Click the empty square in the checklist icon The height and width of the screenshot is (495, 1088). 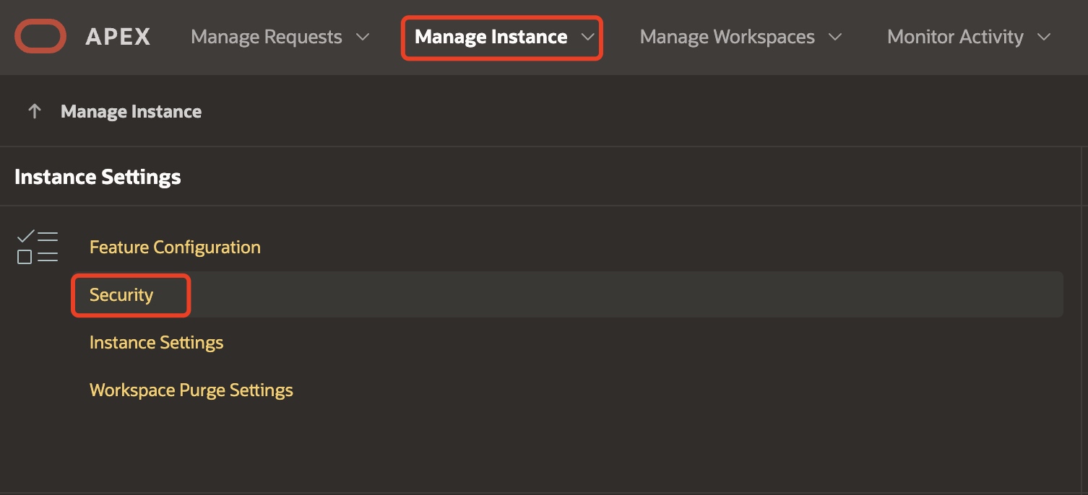pyautogui.click(x=25, y=257)
